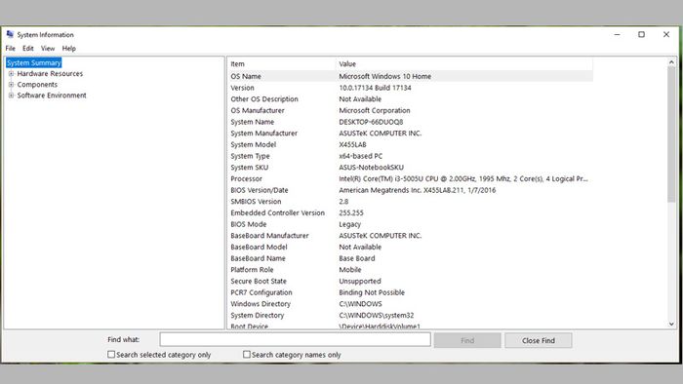Screen dimensions: 683x384
Task: Select the Secure Boot State row
Action: (x=411, y=281)
